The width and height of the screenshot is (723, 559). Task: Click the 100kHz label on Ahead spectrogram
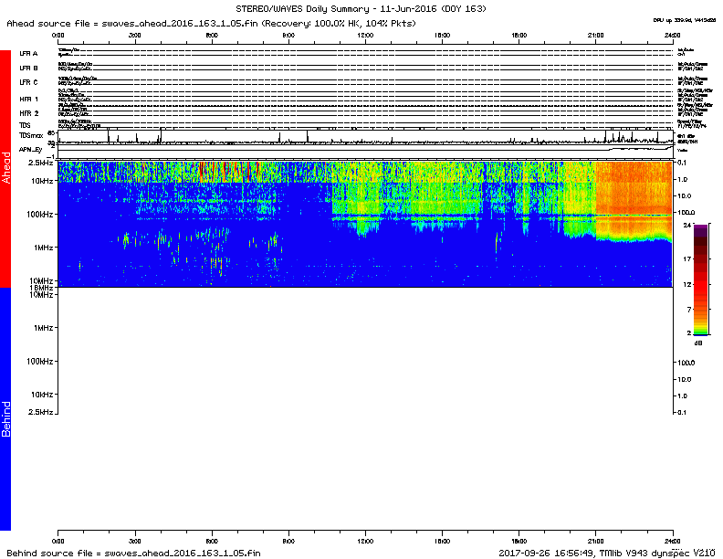[37, 214]
